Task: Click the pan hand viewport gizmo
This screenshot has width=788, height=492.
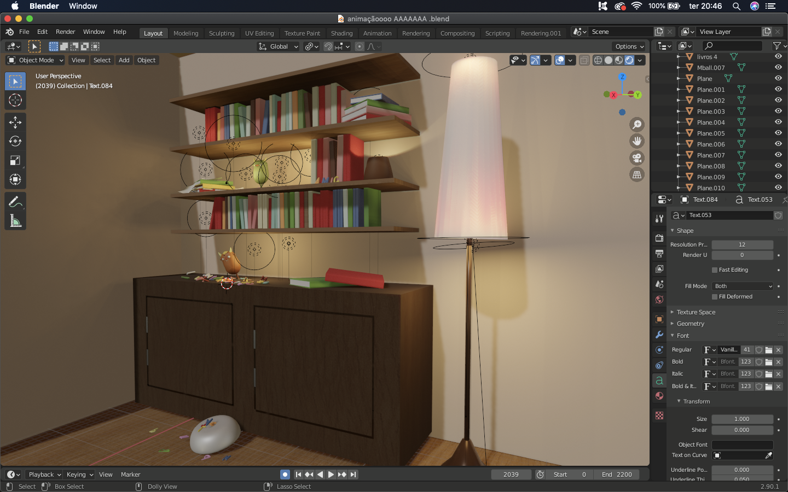Action: pos(637,141)
